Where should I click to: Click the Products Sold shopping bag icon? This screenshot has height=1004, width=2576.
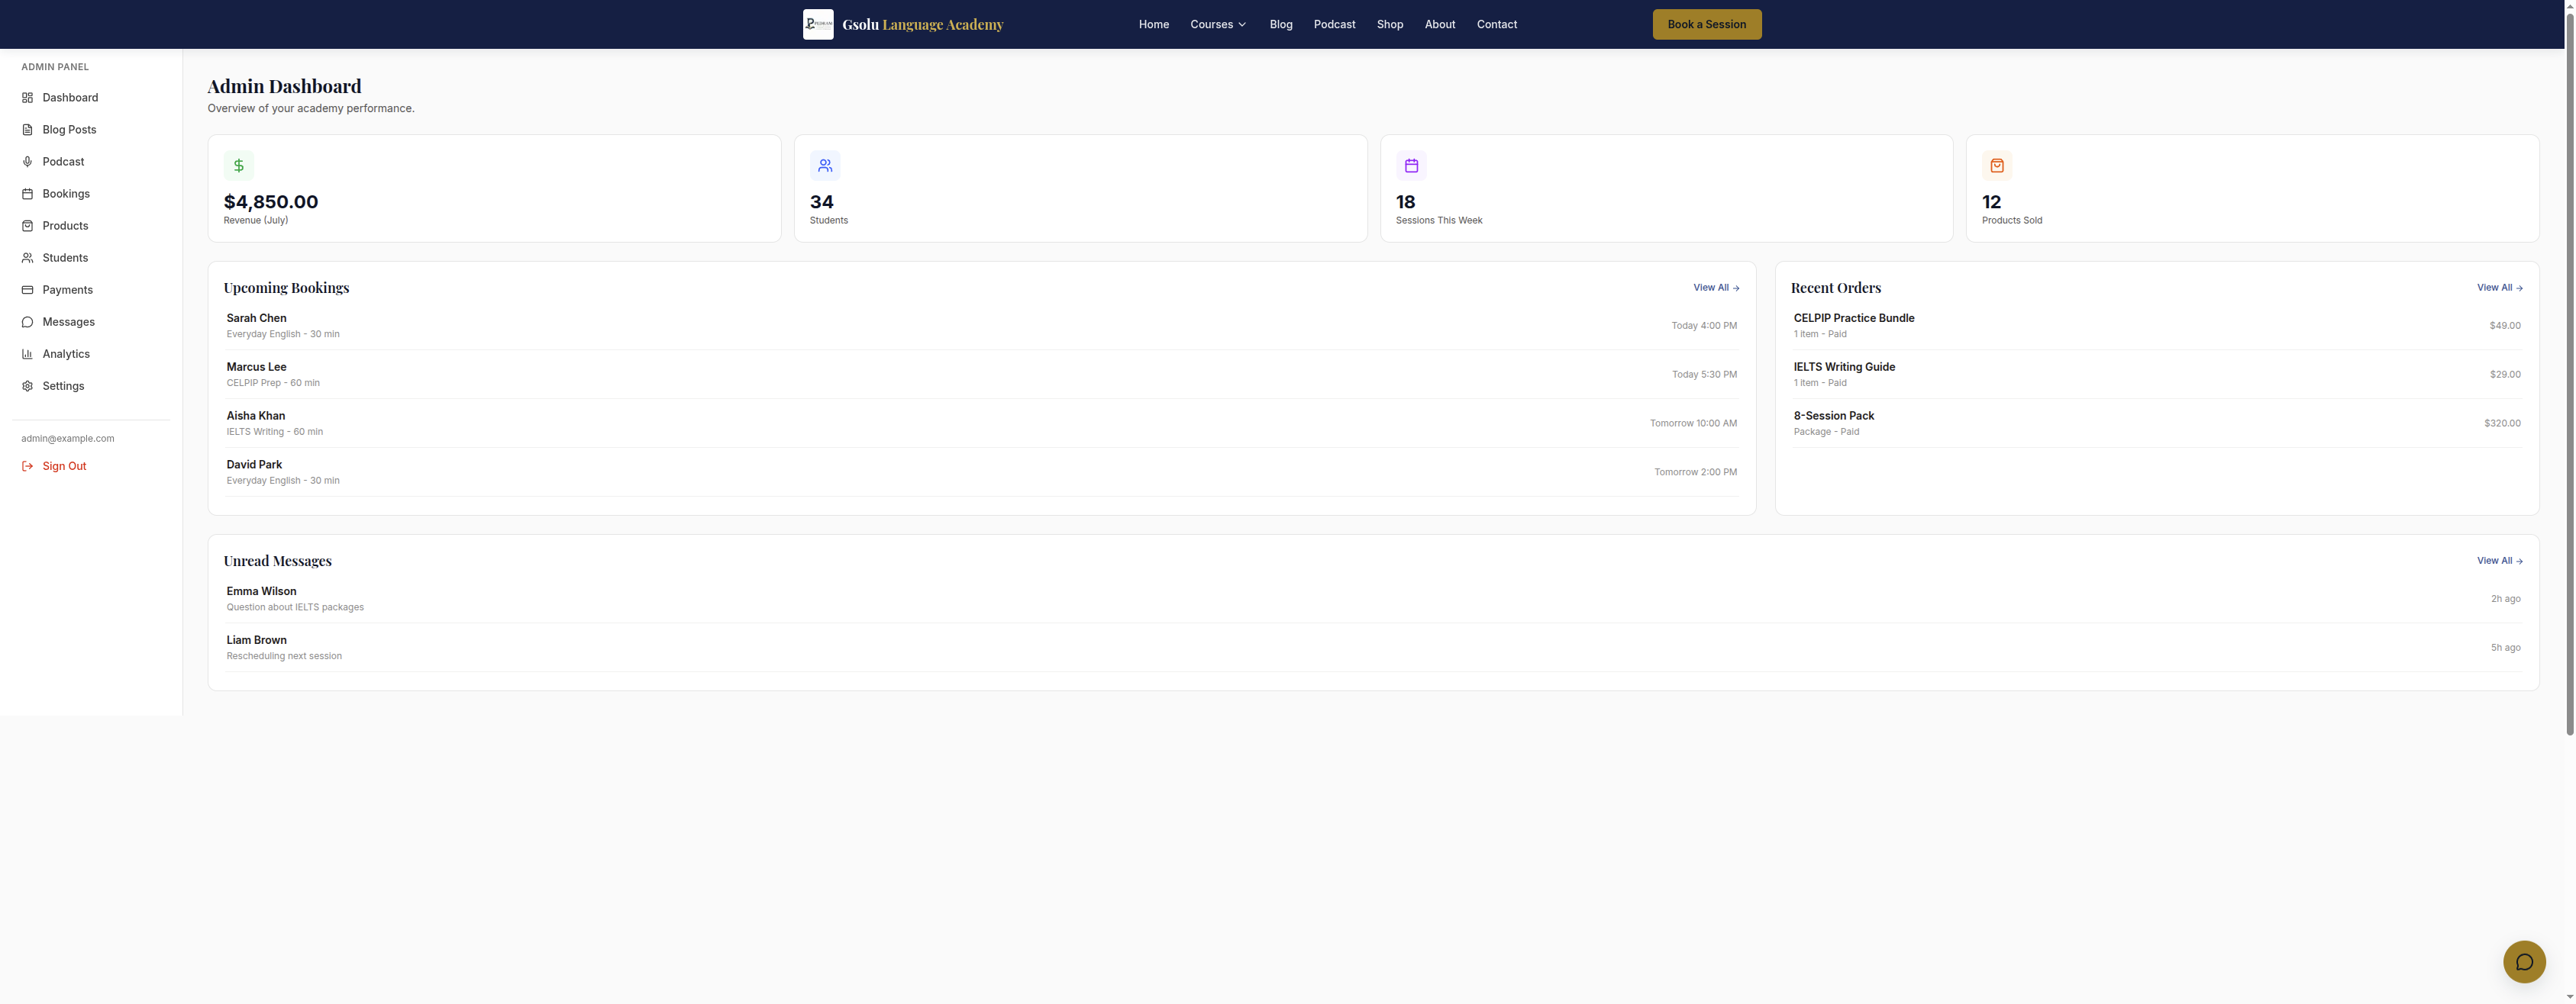pos(1997,166)
